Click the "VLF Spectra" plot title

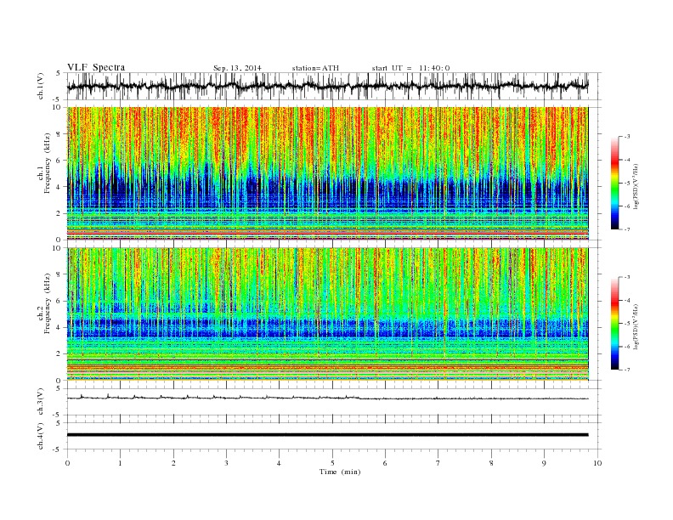click(96, 67)
